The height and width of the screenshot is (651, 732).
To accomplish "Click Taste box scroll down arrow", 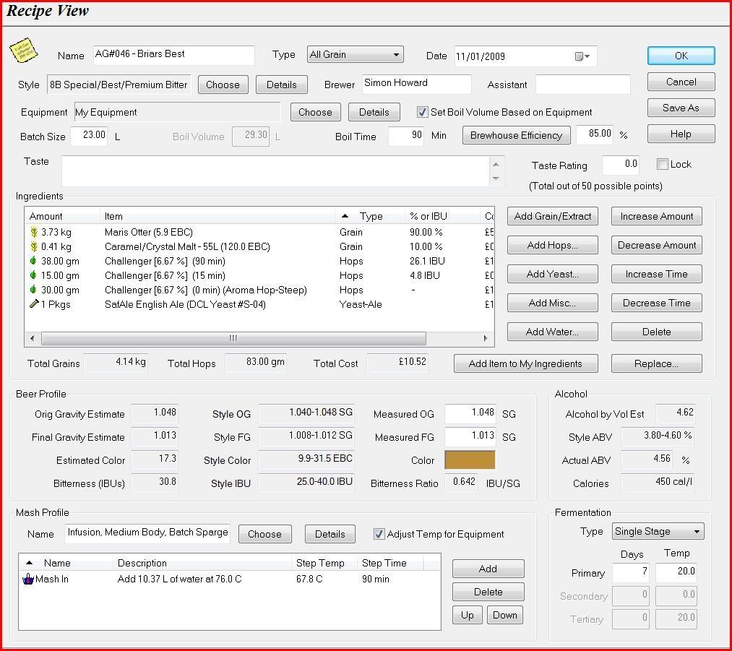I will 496,178.
